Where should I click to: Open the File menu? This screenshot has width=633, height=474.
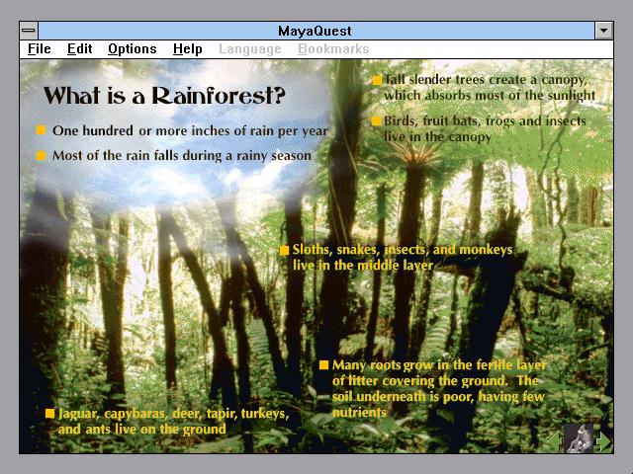pyautogui.click(x=40, y=49)
